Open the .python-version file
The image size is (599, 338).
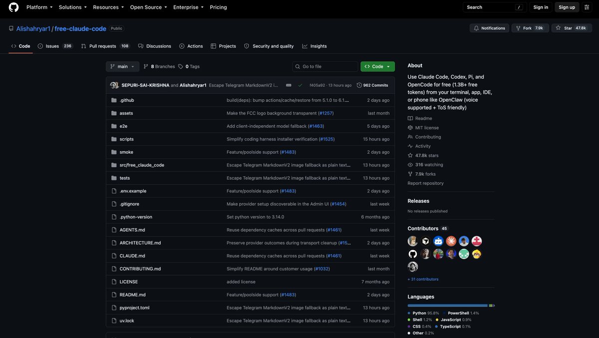tap(136, 217)
